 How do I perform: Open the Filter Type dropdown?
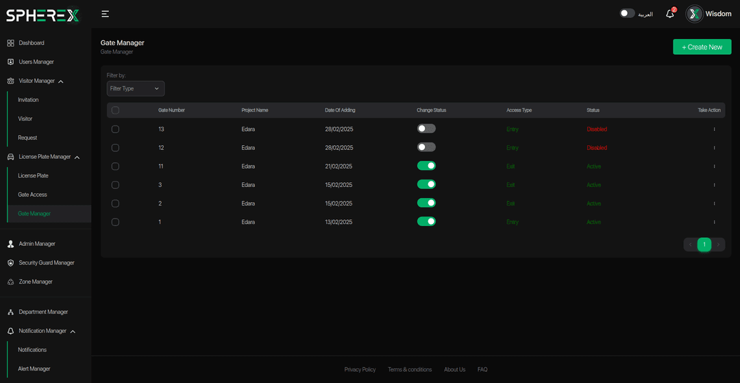tap(136, 88)
